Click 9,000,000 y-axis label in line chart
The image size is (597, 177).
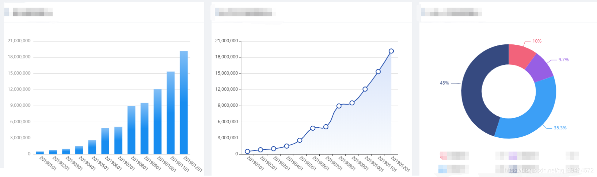pyautogui.click(x=228, y=105)
